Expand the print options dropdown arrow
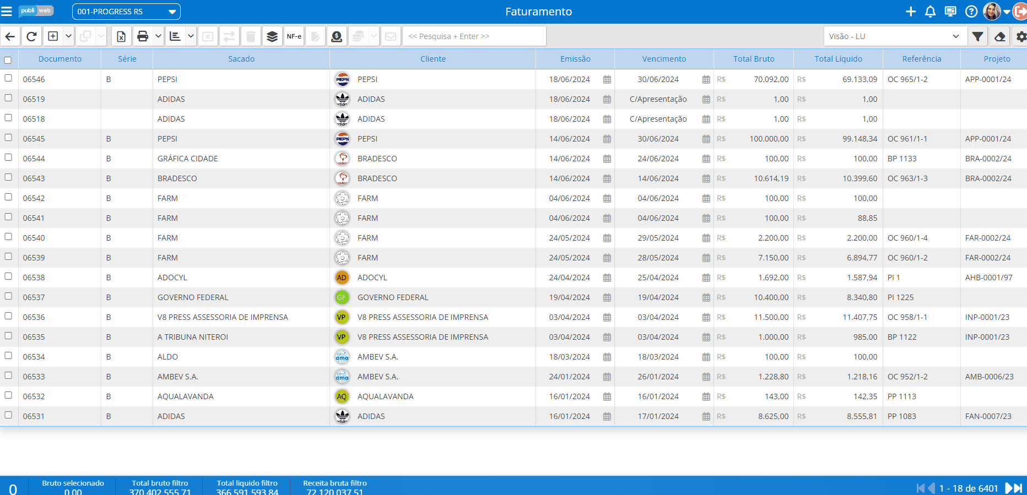This screenshot has height=495, width=1027. [158, 36]
